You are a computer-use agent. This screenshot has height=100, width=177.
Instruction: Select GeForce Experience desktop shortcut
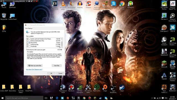(x=80, y=89)
